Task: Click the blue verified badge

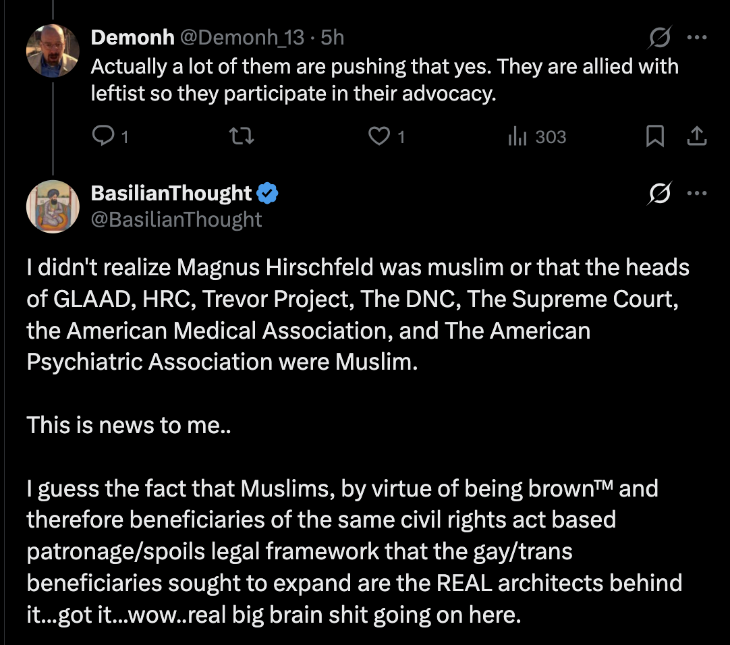Action: tap(267, 193)
